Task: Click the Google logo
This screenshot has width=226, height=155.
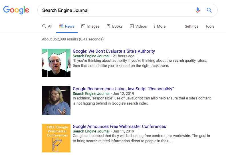Action: click(x=16, y=10)
